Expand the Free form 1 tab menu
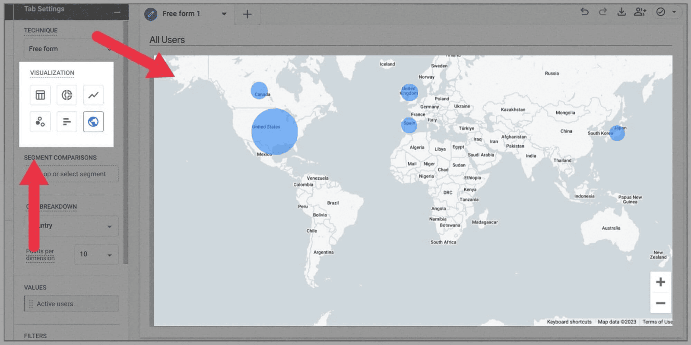This screenshot has width=691, height=345. pyautogui.click(x=224, y=14)
